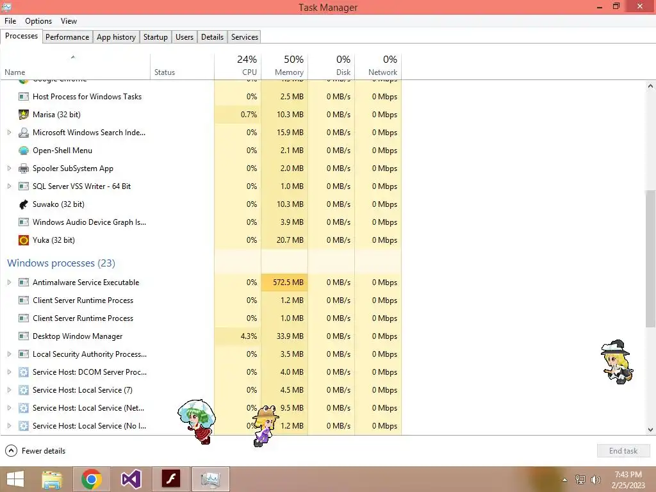
Task: Switch to the Performance tab
Action: 67,37
